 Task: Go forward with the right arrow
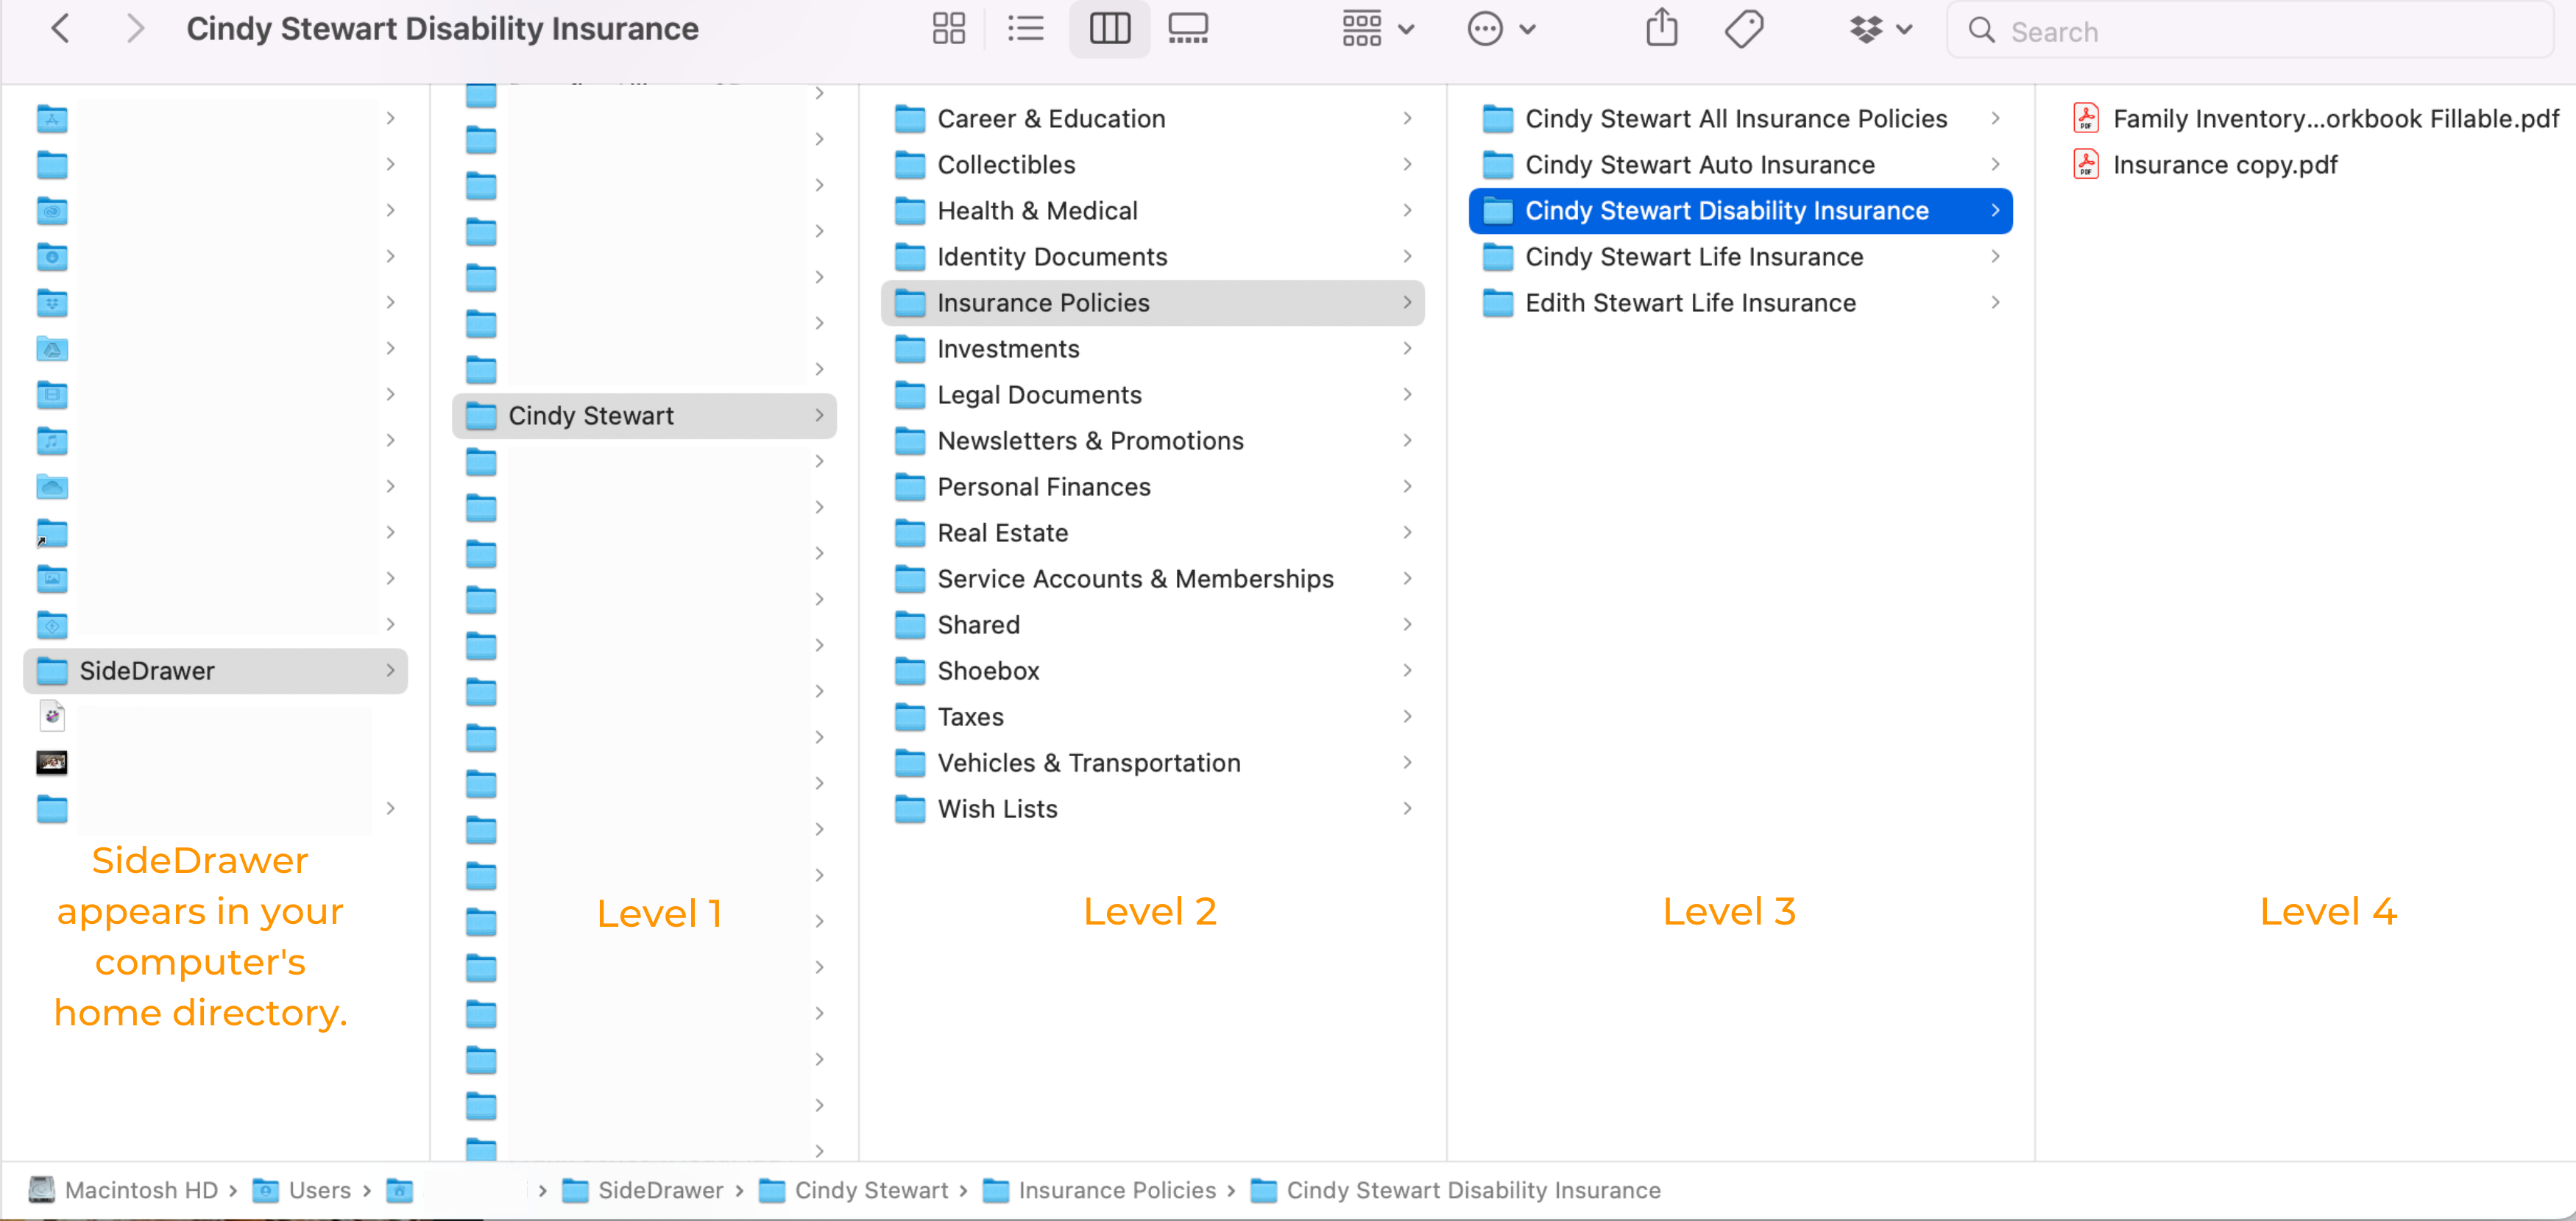click(135, 29)
